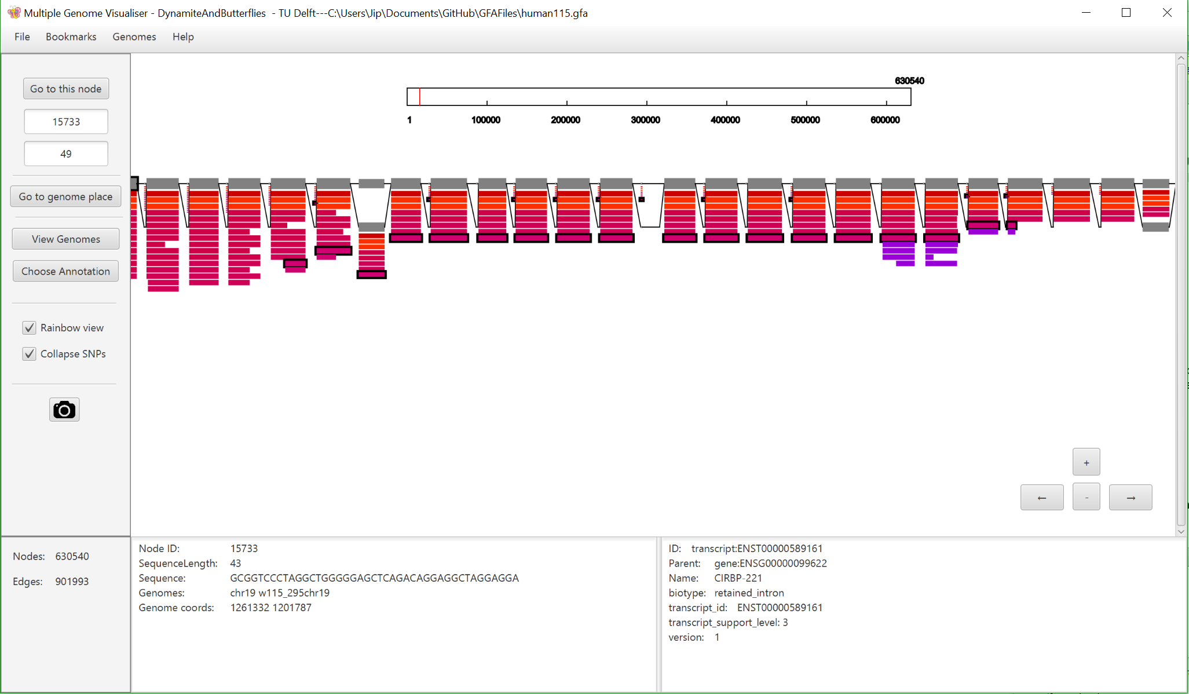Focus the node ID field showing 15733

point(65,122)
